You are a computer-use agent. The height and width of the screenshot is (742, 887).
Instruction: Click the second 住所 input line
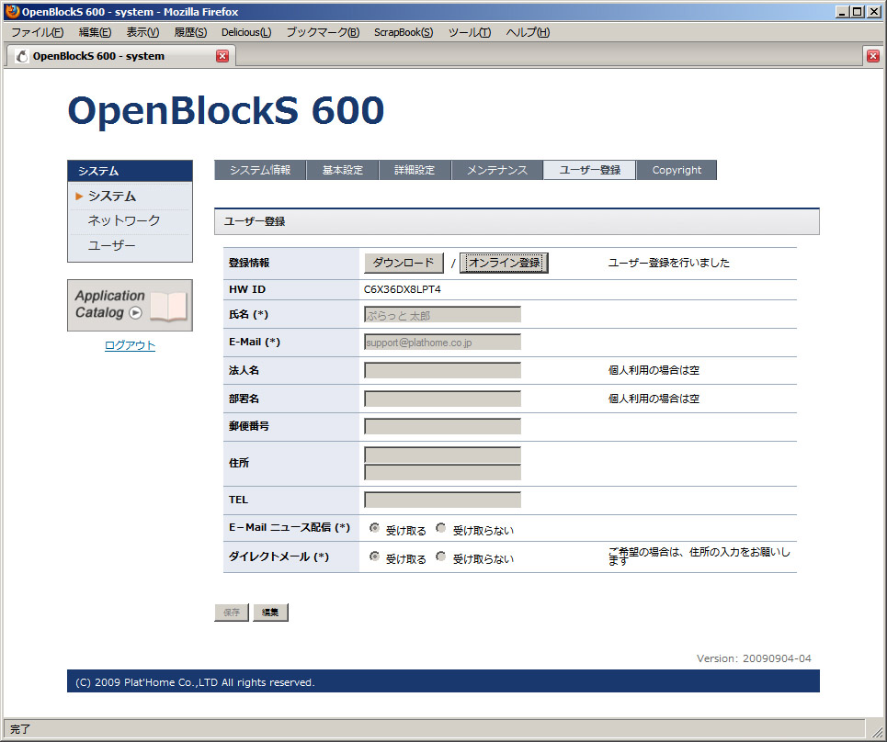coord(442,472)
